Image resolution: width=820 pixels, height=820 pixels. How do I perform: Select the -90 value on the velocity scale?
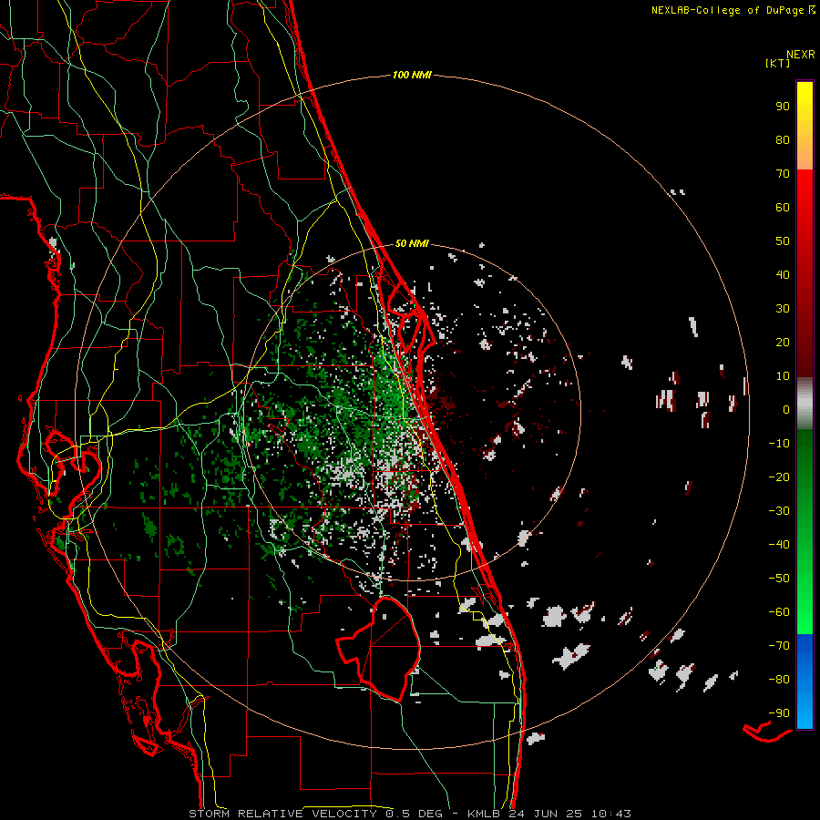779,712
